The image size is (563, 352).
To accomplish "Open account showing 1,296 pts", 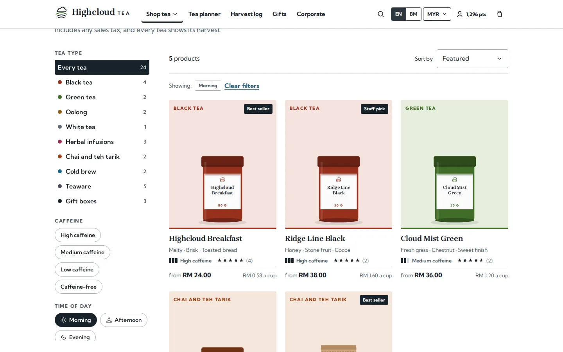I will click(x=472, y=14).
